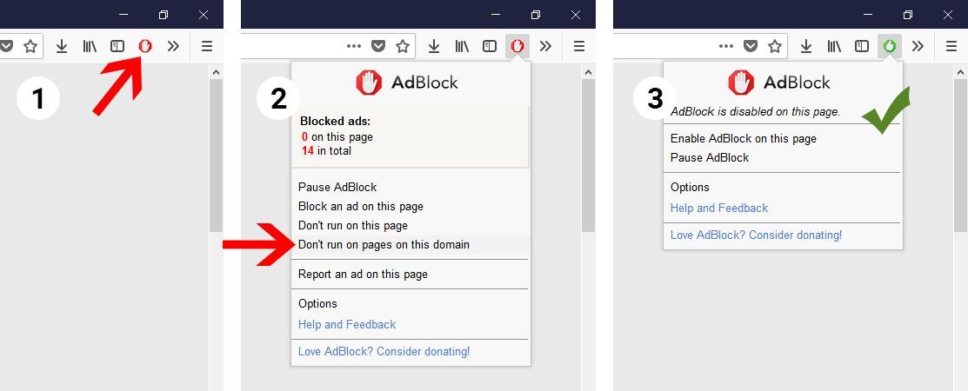
Task: Select Don't run on this page
Action: tap(353, 226)
